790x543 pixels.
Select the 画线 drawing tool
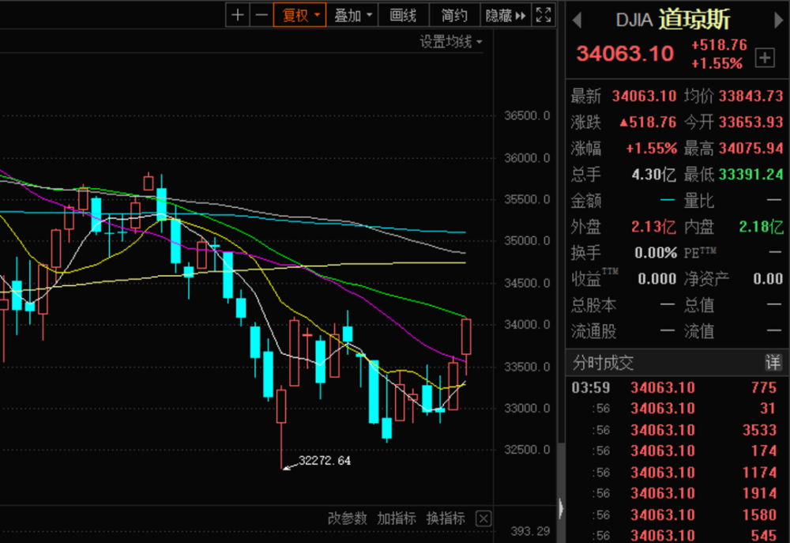(x=403, y=15)
